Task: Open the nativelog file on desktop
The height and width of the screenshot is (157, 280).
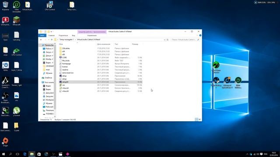Action: [x=17, y=36]
